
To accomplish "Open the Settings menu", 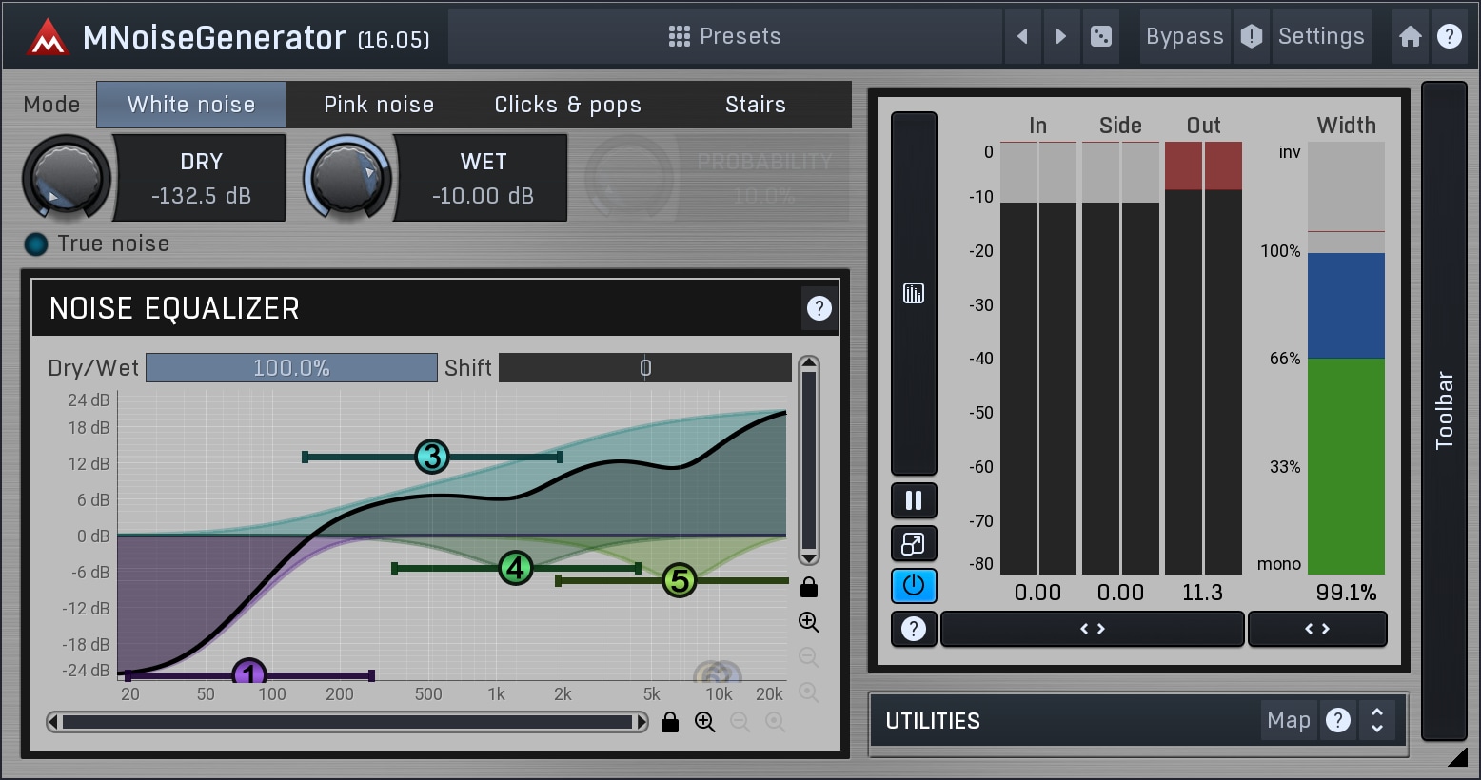I will [x=1321, y=36].
